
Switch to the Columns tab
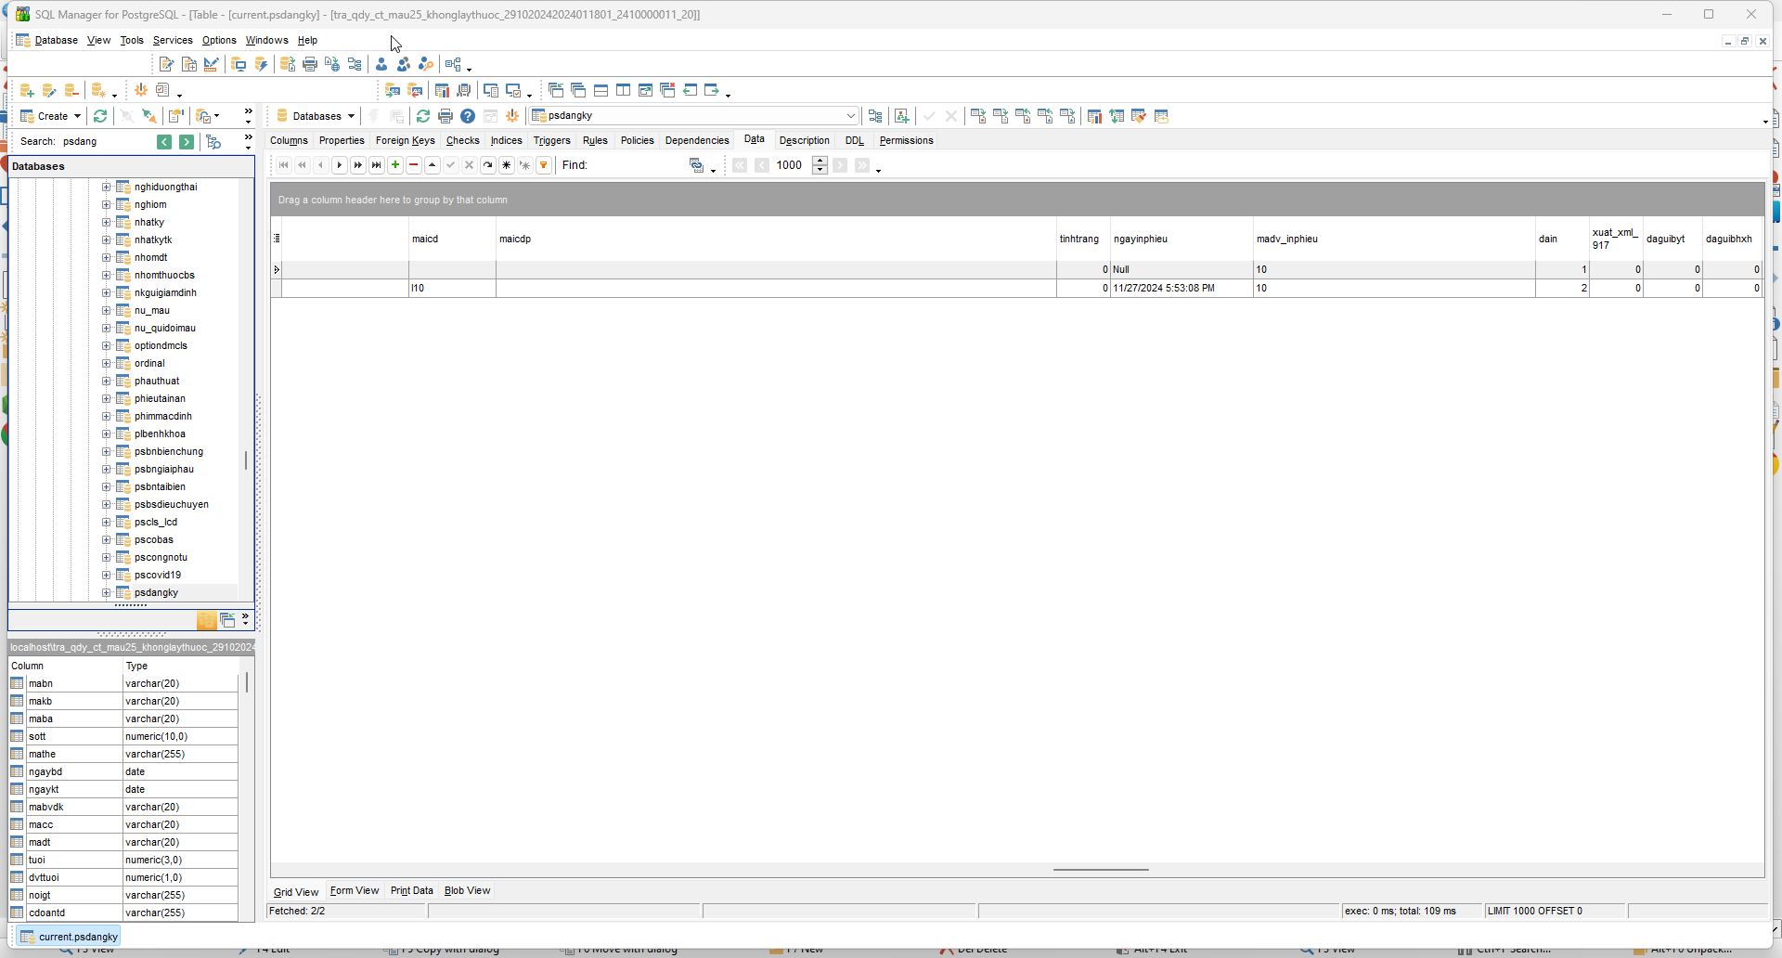[289, 141]
